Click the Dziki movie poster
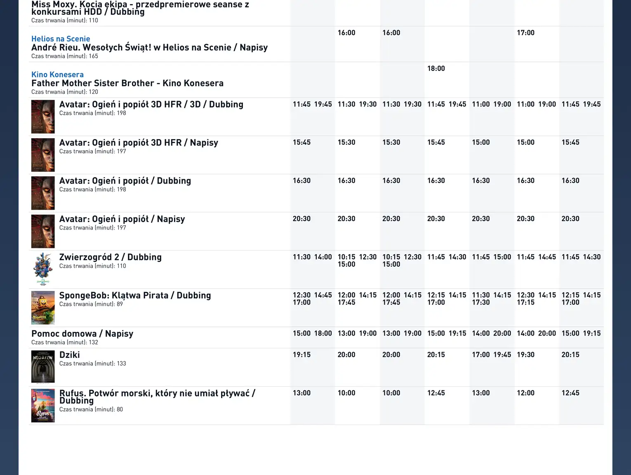Image resolution: width=631 pixels, height=475 pixels. point(43,366)
